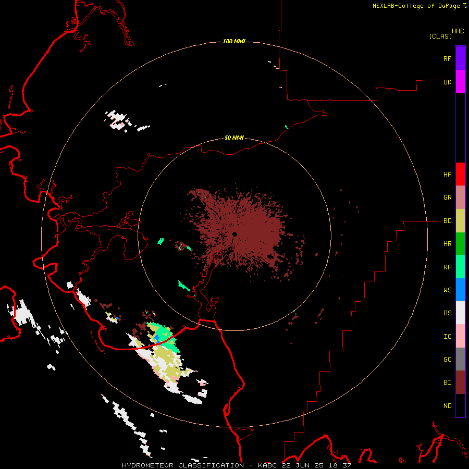This screenshot has height=469, width=469.
Task: Click the DS white legend swatch
Action: (460, 313)
